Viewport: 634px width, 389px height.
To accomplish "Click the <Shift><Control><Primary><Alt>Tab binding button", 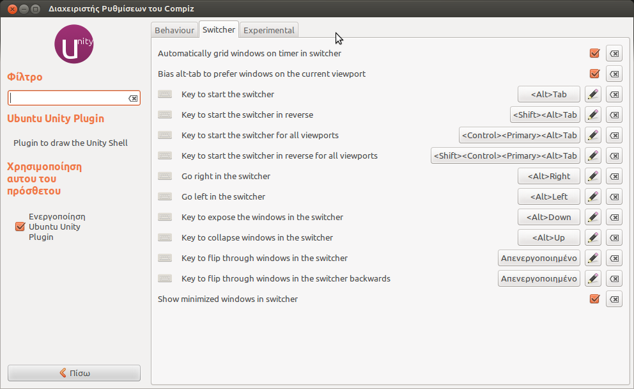I will [x=505, y=156].
